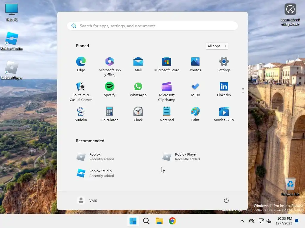Image resolution: width=305 pixels, height=228 pixels.
Task: Click the OneDrive cloud tray icon
Action: 251,221
